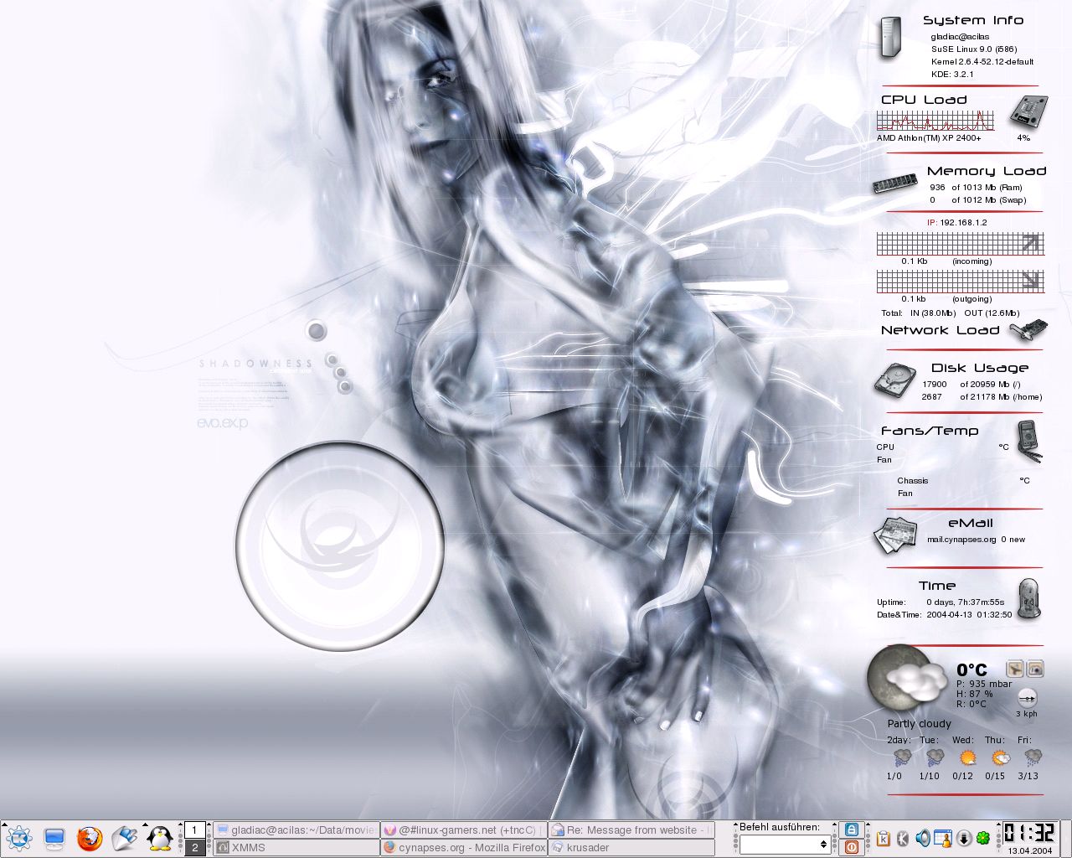This screenshot has height=858, width=1072.
Task: Click the mail.cynapses.org 0 new text
Action: point(976,540)
